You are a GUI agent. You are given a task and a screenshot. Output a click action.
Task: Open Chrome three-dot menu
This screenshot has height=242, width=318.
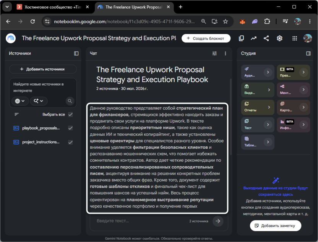point(310,21)
